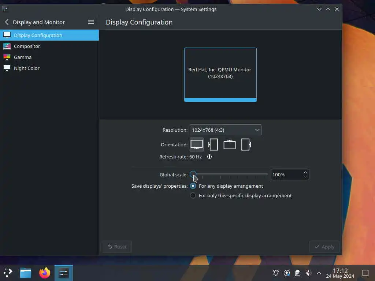Click System Settings taskbar entry
375x281 pixels.
tap(64, 273)
